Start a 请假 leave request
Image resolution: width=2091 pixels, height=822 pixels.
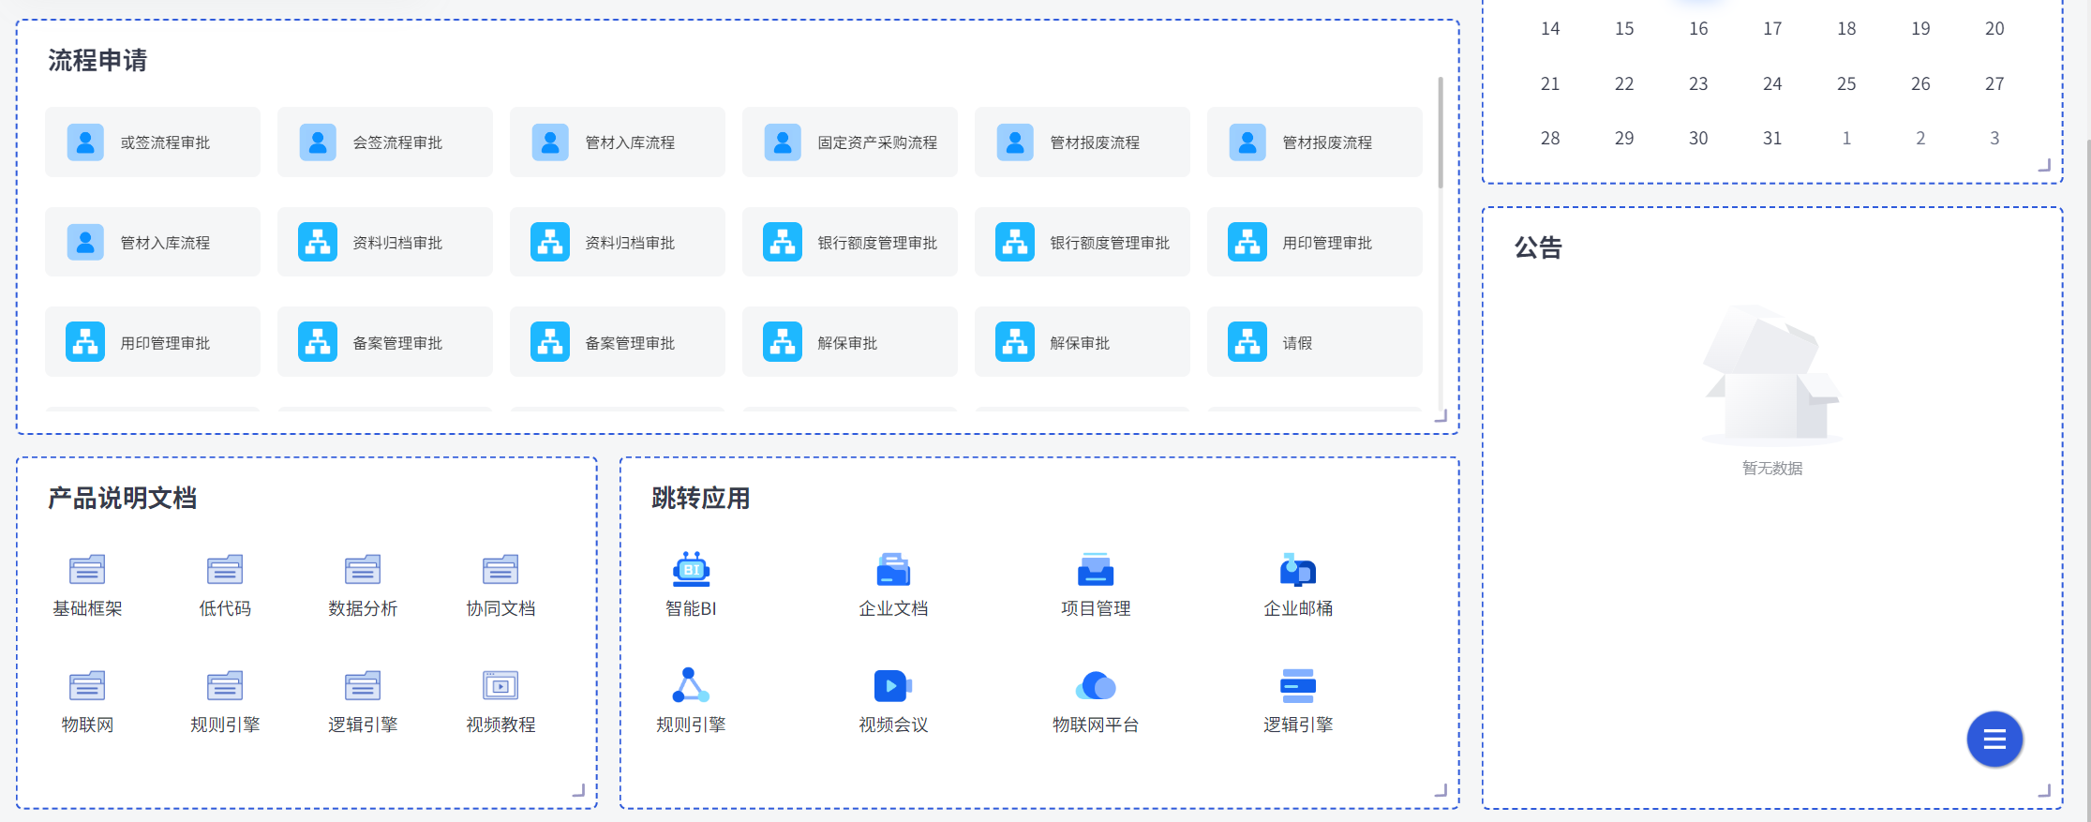(1315, 342)
